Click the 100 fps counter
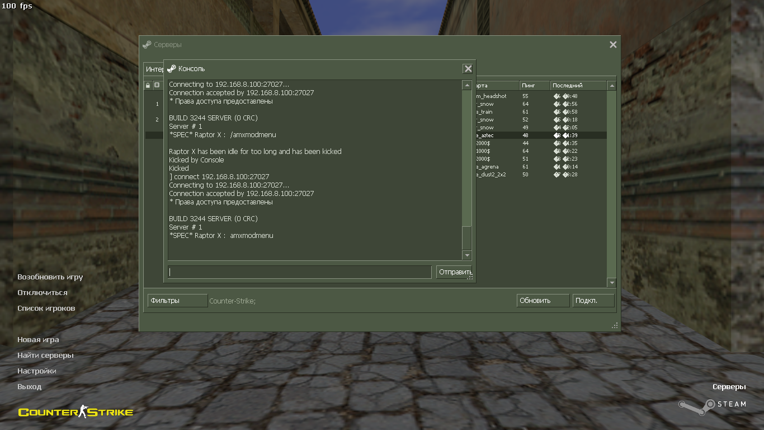Viewport: 764px width, 430px height. coord(17,6)
